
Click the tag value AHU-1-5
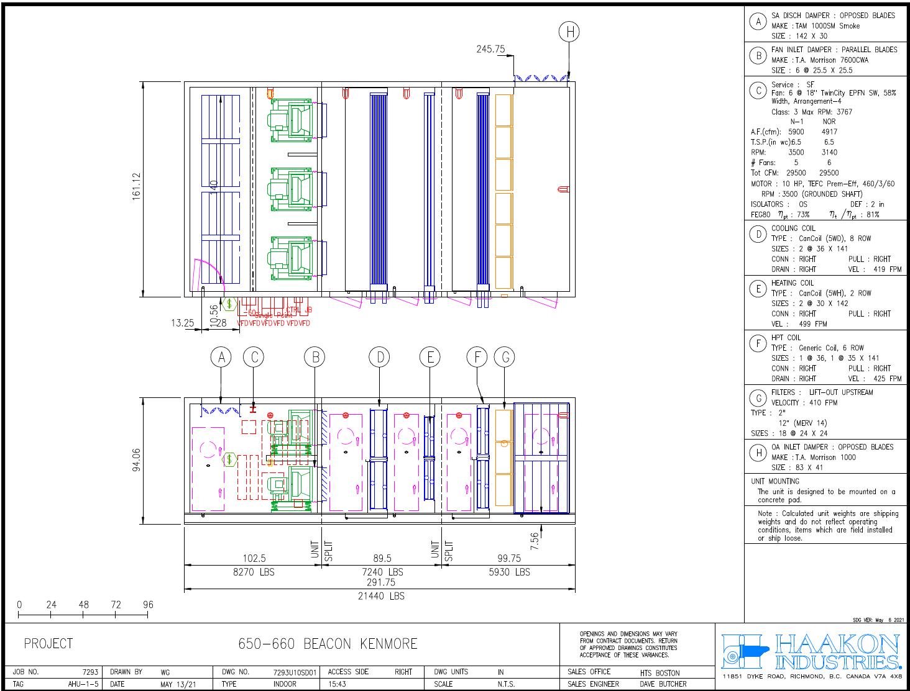pyautogui.click(x=83, y=684)
